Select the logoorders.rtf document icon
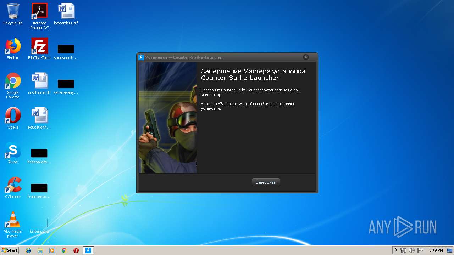 [x=66, y=15]
